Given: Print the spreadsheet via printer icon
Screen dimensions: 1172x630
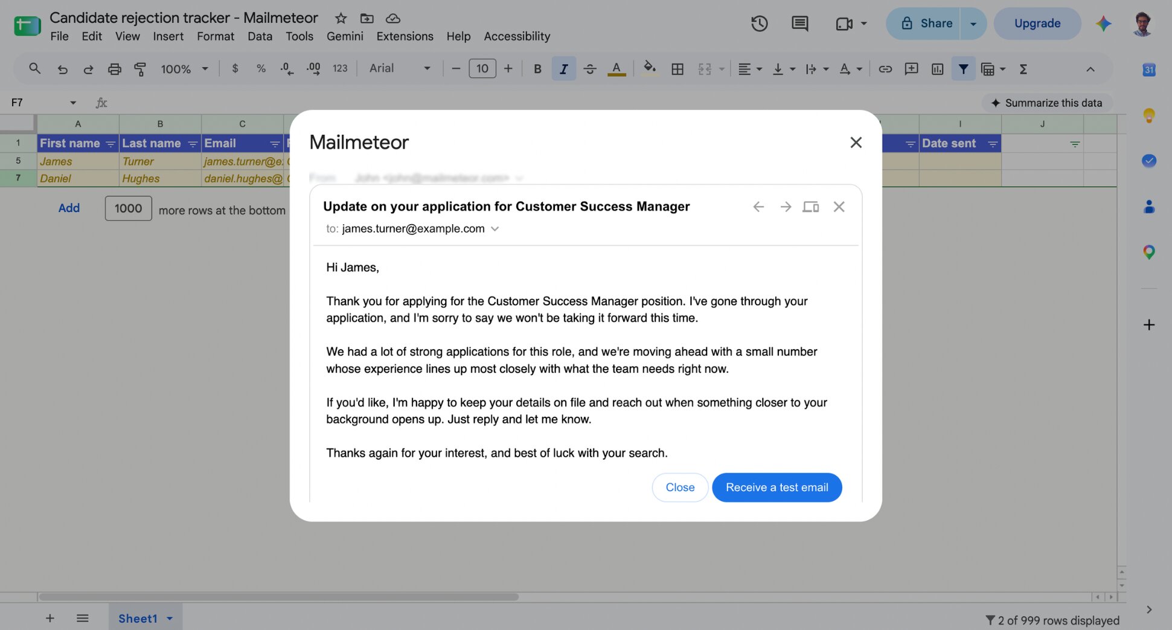Looking at the screenshot, I should coord(114,69).
